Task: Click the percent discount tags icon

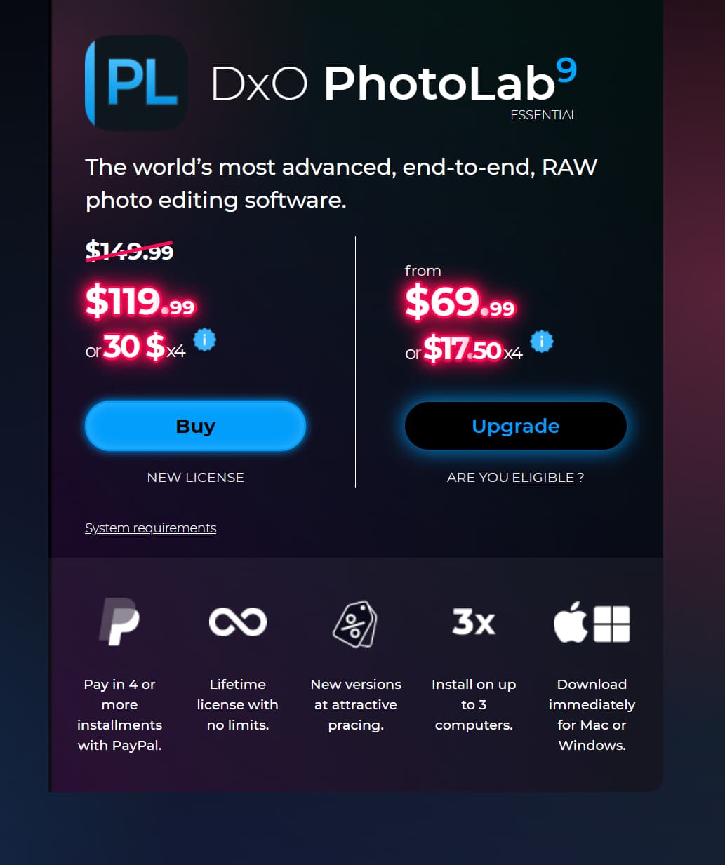Action: pos(355,624)
